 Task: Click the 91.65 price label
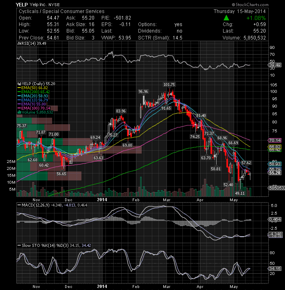(166, 108)
